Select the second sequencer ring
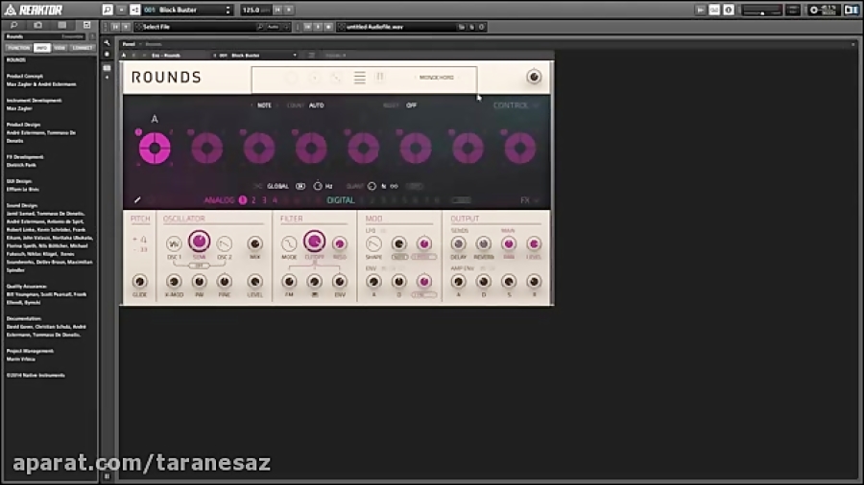Viewport: 864px width, 485px height. coord(207,148)
